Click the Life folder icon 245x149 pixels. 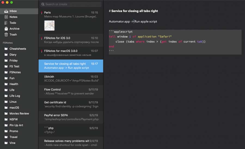(x=6, y=90)
